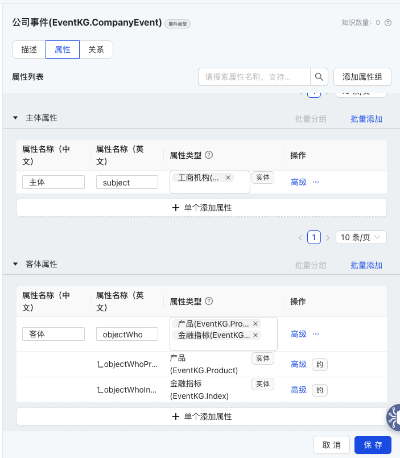Click the search magnifier icon
The width and height of the screenshot is (400, 458).
click(x=319, y=77)
